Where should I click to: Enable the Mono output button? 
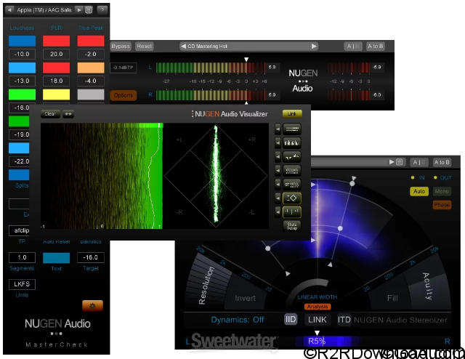pos(442,191)
